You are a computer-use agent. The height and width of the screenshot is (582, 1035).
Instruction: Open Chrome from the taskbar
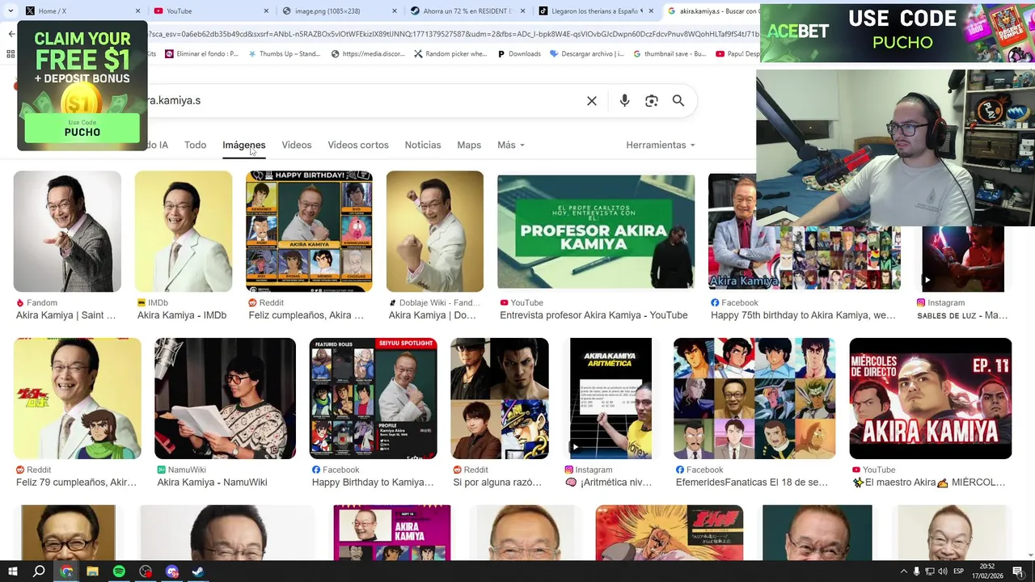(x=66, y=571)
